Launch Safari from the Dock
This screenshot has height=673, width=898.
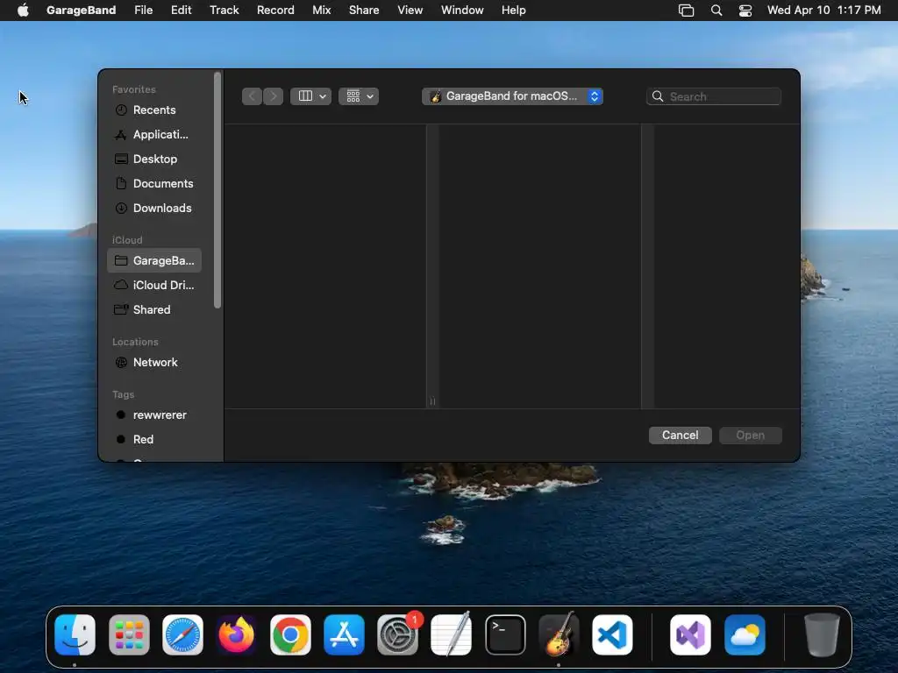pyautogui.click(x=182, y=634)
